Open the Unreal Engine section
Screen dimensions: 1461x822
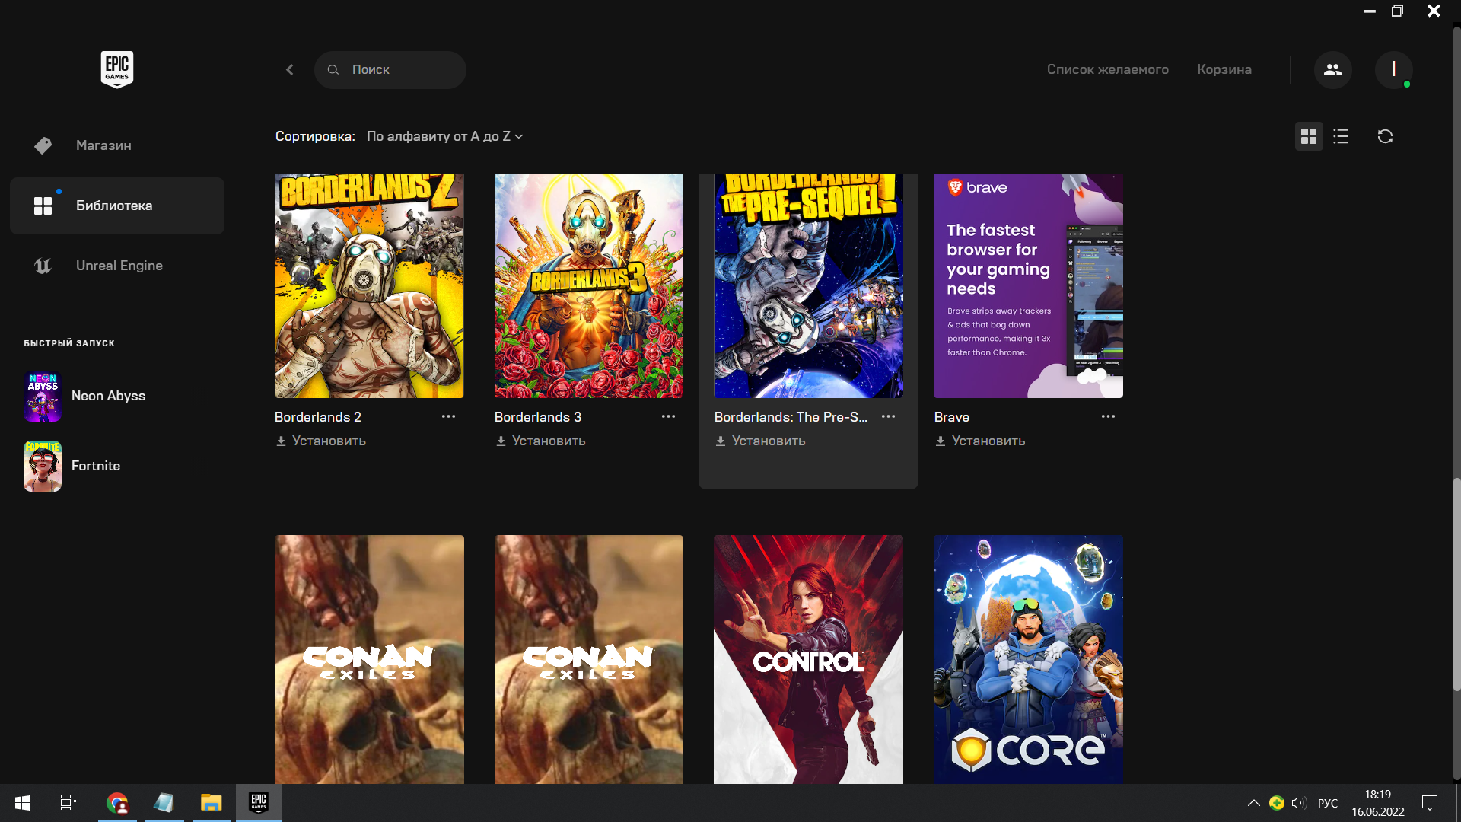117,266
